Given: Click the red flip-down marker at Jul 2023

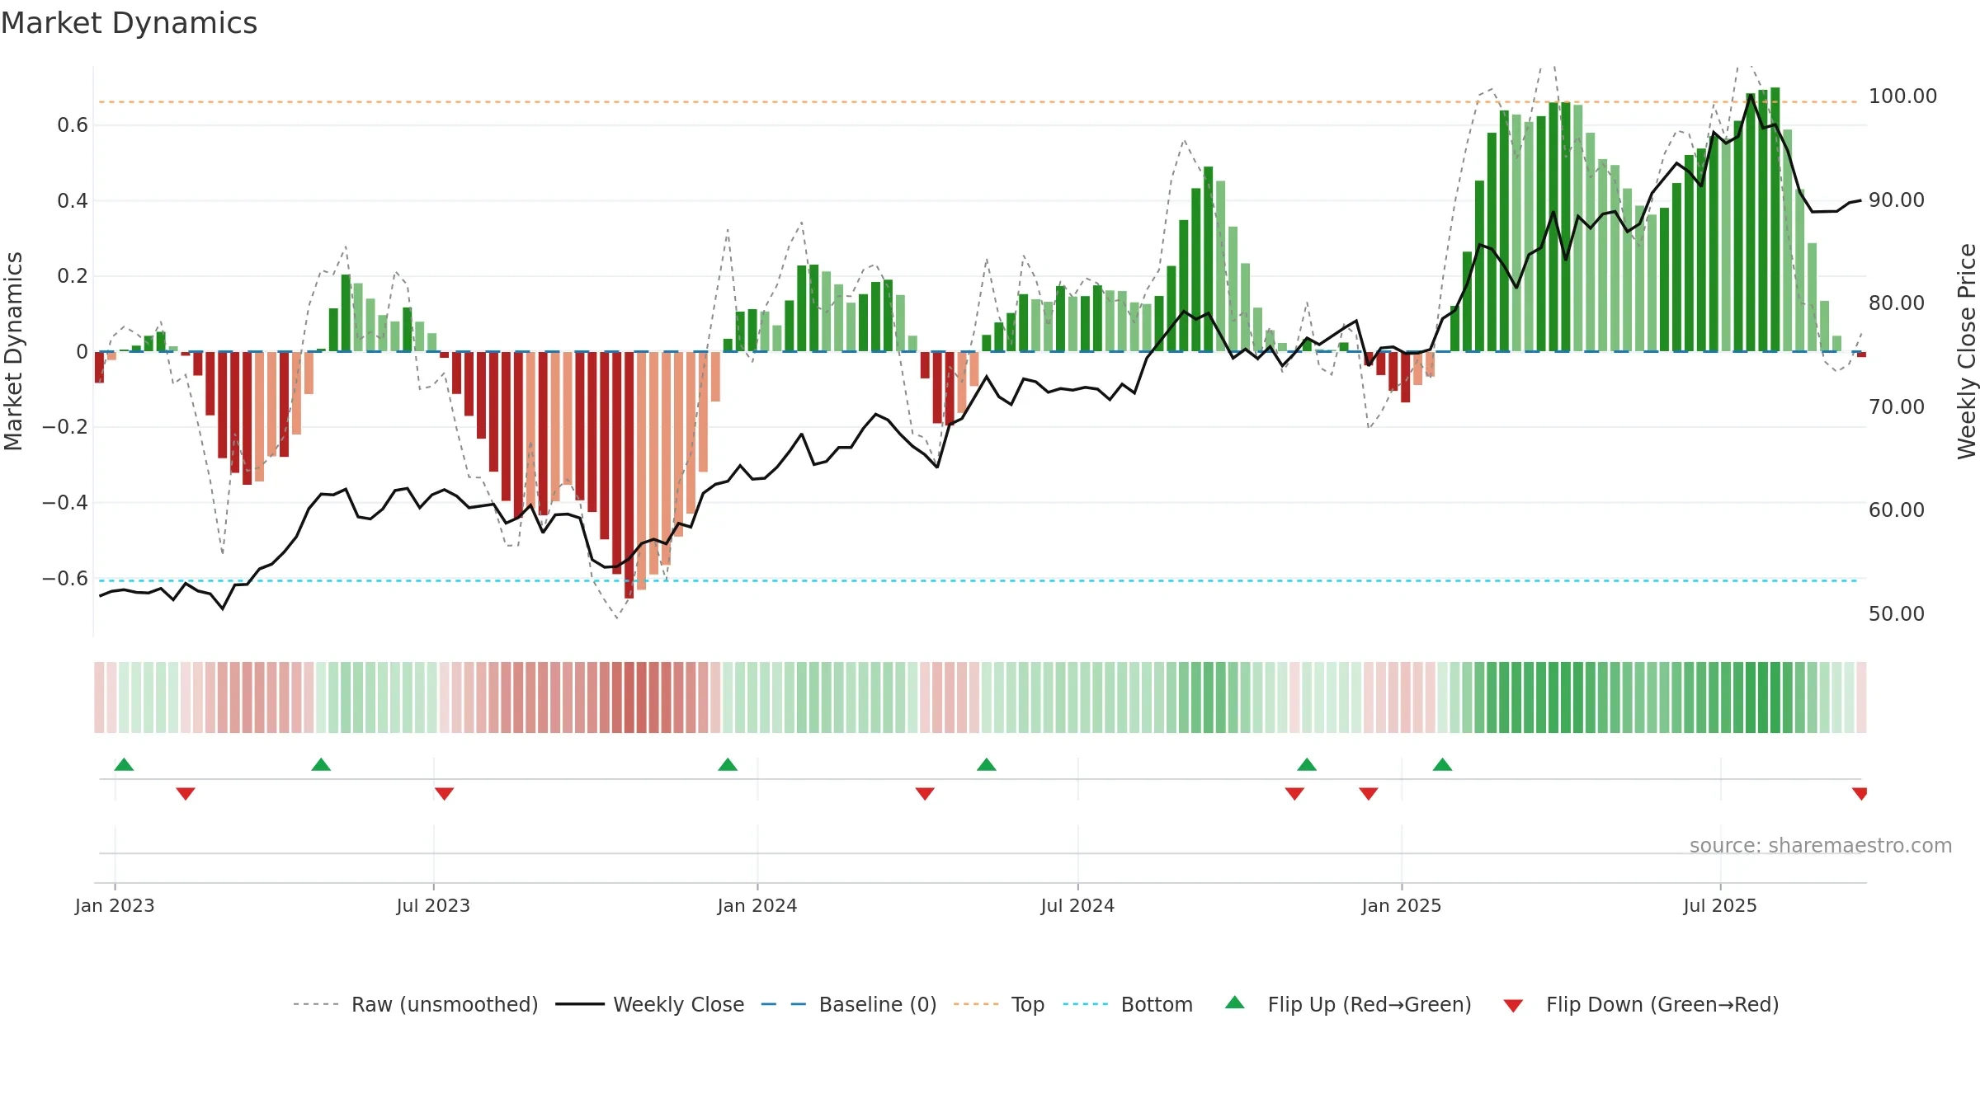Looking at the screenshot, I should (444, 793).
